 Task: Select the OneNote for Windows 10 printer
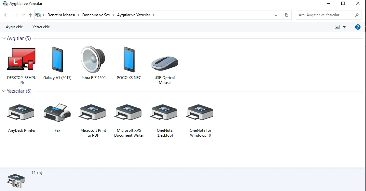200,112
